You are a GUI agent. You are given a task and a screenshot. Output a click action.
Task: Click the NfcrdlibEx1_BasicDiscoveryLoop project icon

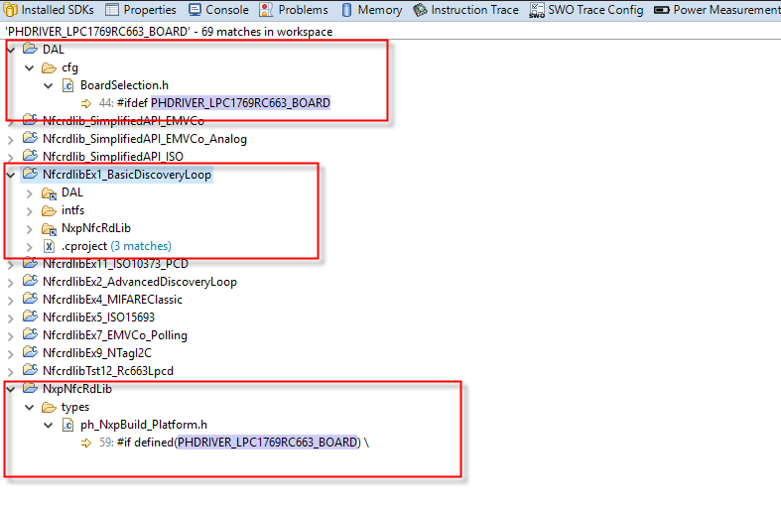pyautogui.click(x=30, y=174)
